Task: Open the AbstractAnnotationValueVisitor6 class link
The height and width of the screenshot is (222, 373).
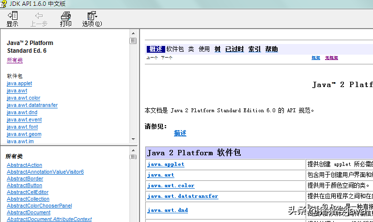Action: pyautogui.click(x=46, y=172)
